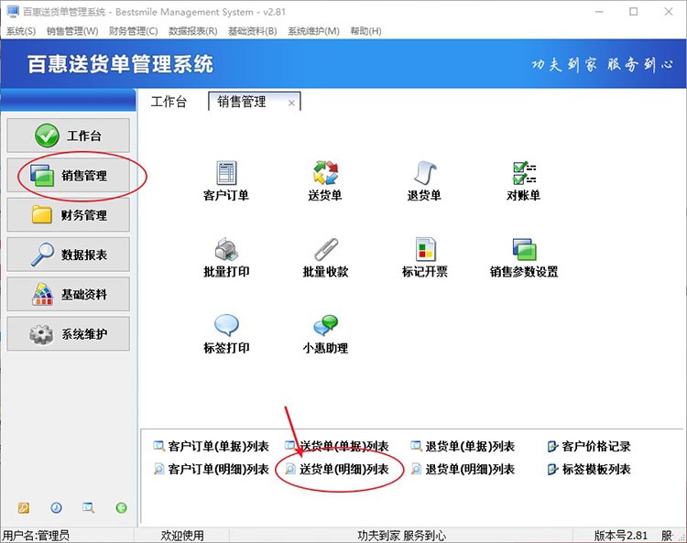The image size is (687, 543).
Task: Click 版本号2.81 in status bar
Action: tap(620, 535)
